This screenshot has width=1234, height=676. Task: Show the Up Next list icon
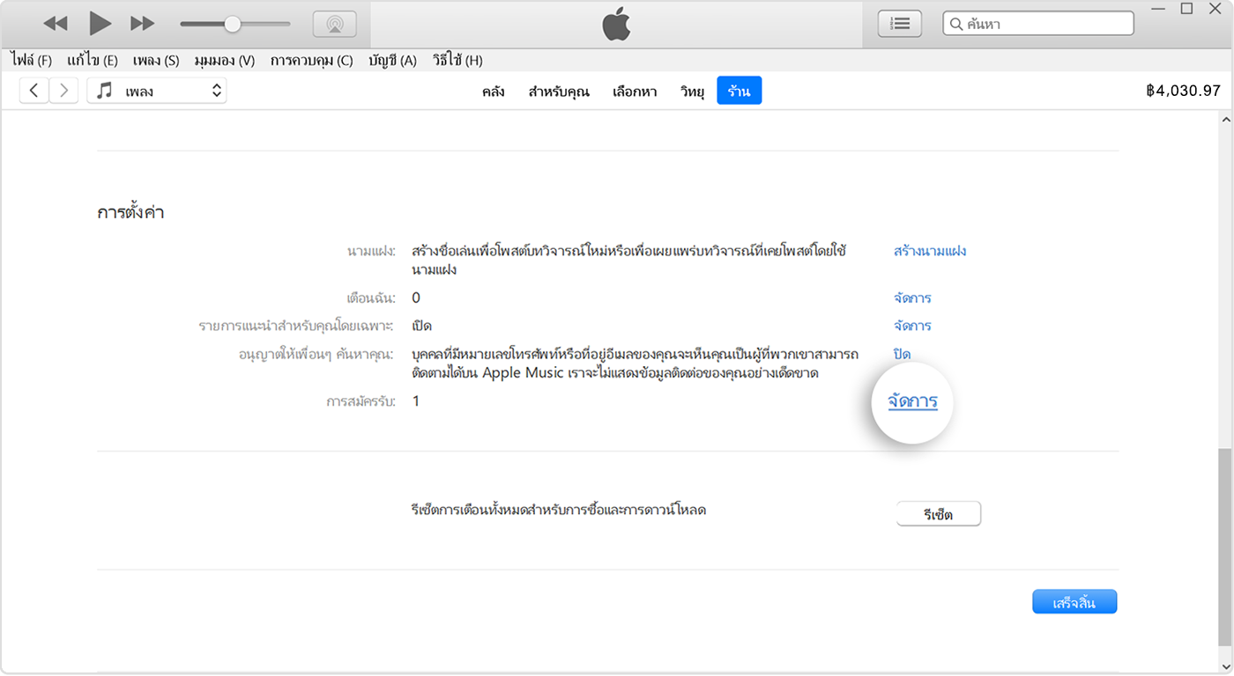click(x=899, y=24)
